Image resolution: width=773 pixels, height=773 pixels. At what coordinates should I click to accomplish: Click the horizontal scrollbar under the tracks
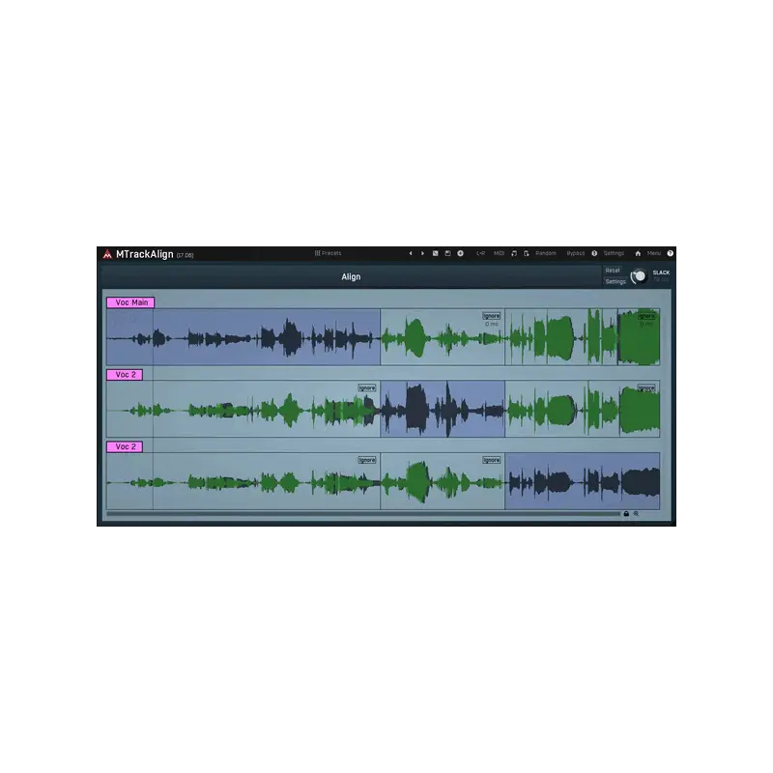(x=363, y=514)
